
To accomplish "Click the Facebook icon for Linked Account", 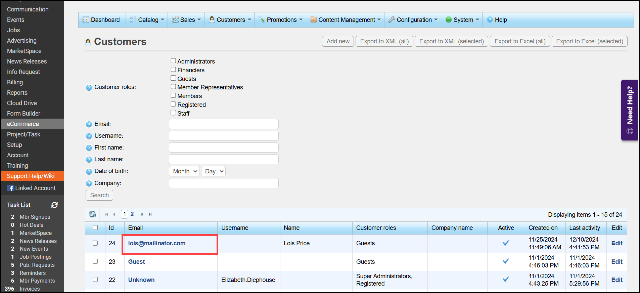I will pos(11,188).
